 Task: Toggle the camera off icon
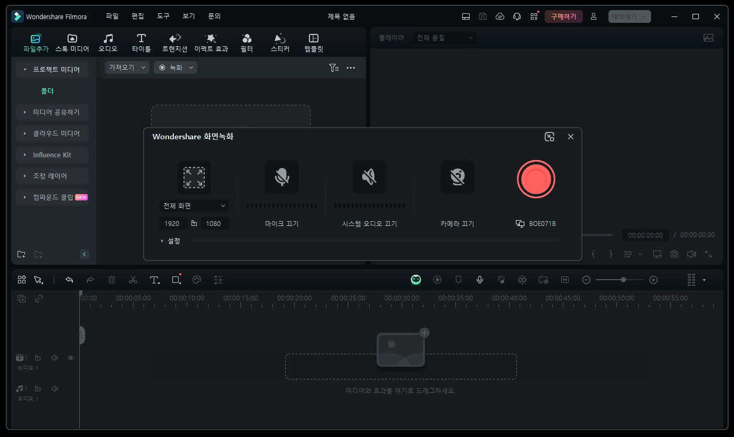tap(457, 177)
